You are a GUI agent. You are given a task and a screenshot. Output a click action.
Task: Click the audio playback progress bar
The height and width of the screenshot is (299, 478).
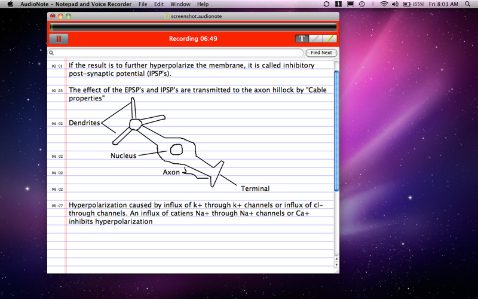click(193, 27)
